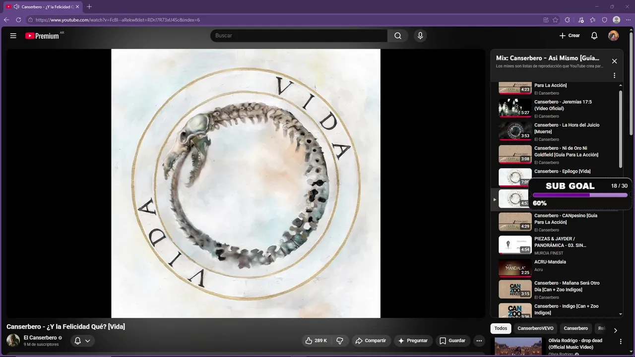635x357 pixels.
Task: Like the video with thumbs up
Action: point(316,341)
